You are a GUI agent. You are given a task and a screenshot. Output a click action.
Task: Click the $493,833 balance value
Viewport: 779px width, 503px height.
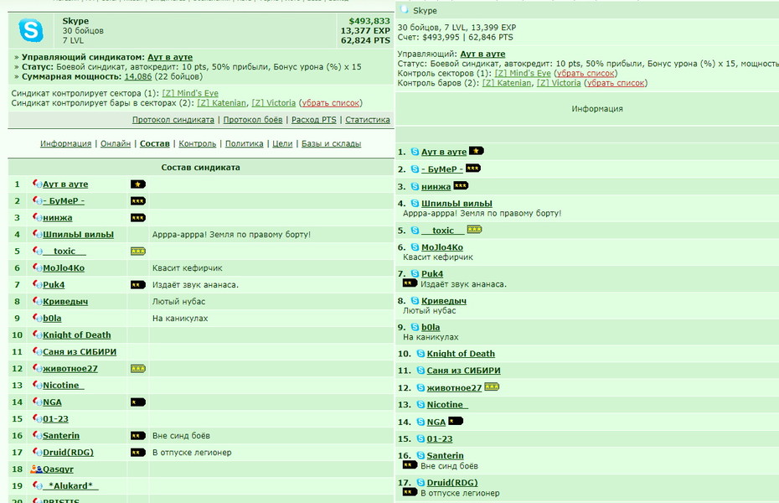pyautogui.click(x=369, y=21)
